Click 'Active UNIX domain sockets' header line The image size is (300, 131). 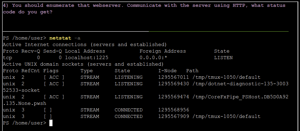[83, 64]
